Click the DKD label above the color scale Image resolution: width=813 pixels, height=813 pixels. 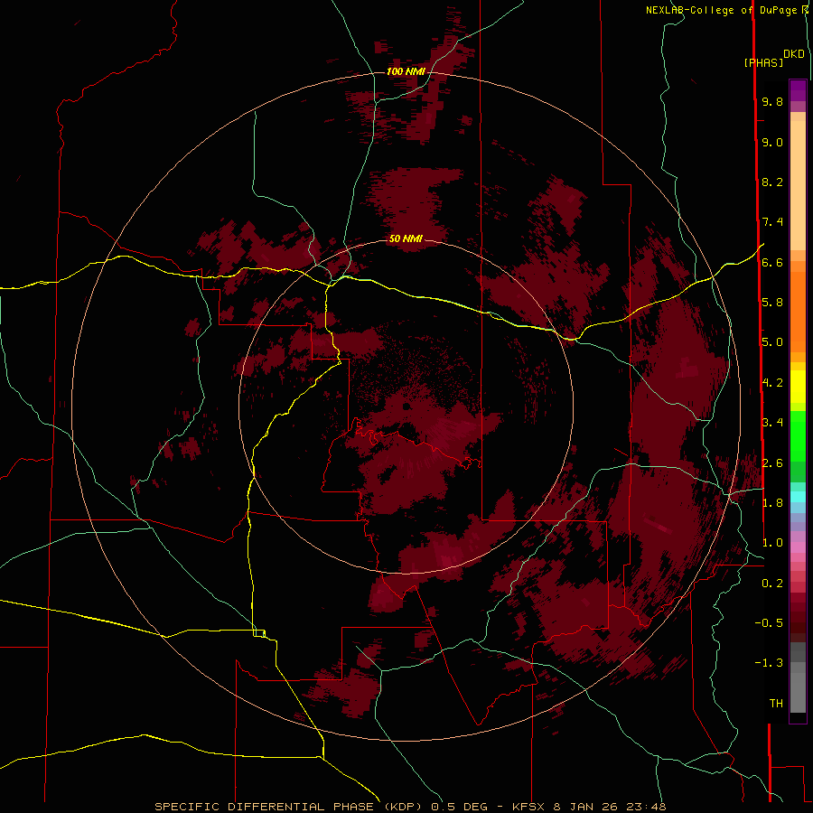(x=794, y=54)
